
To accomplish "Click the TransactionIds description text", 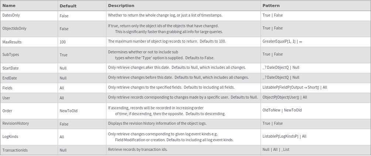I will [137, 150].
